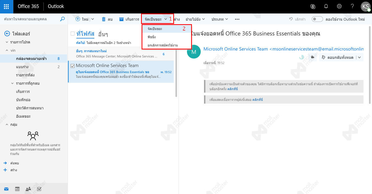
Task: Open the Outlook app title
Action: click(x=56, y=6)
